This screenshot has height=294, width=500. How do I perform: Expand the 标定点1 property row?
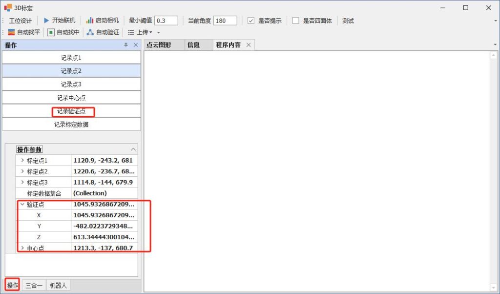[22, 161]
